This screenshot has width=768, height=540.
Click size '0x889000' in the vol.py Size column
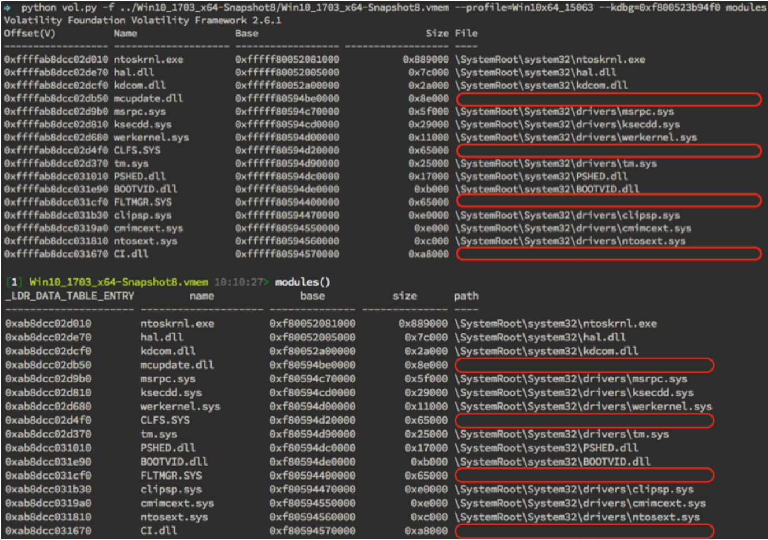425,59
